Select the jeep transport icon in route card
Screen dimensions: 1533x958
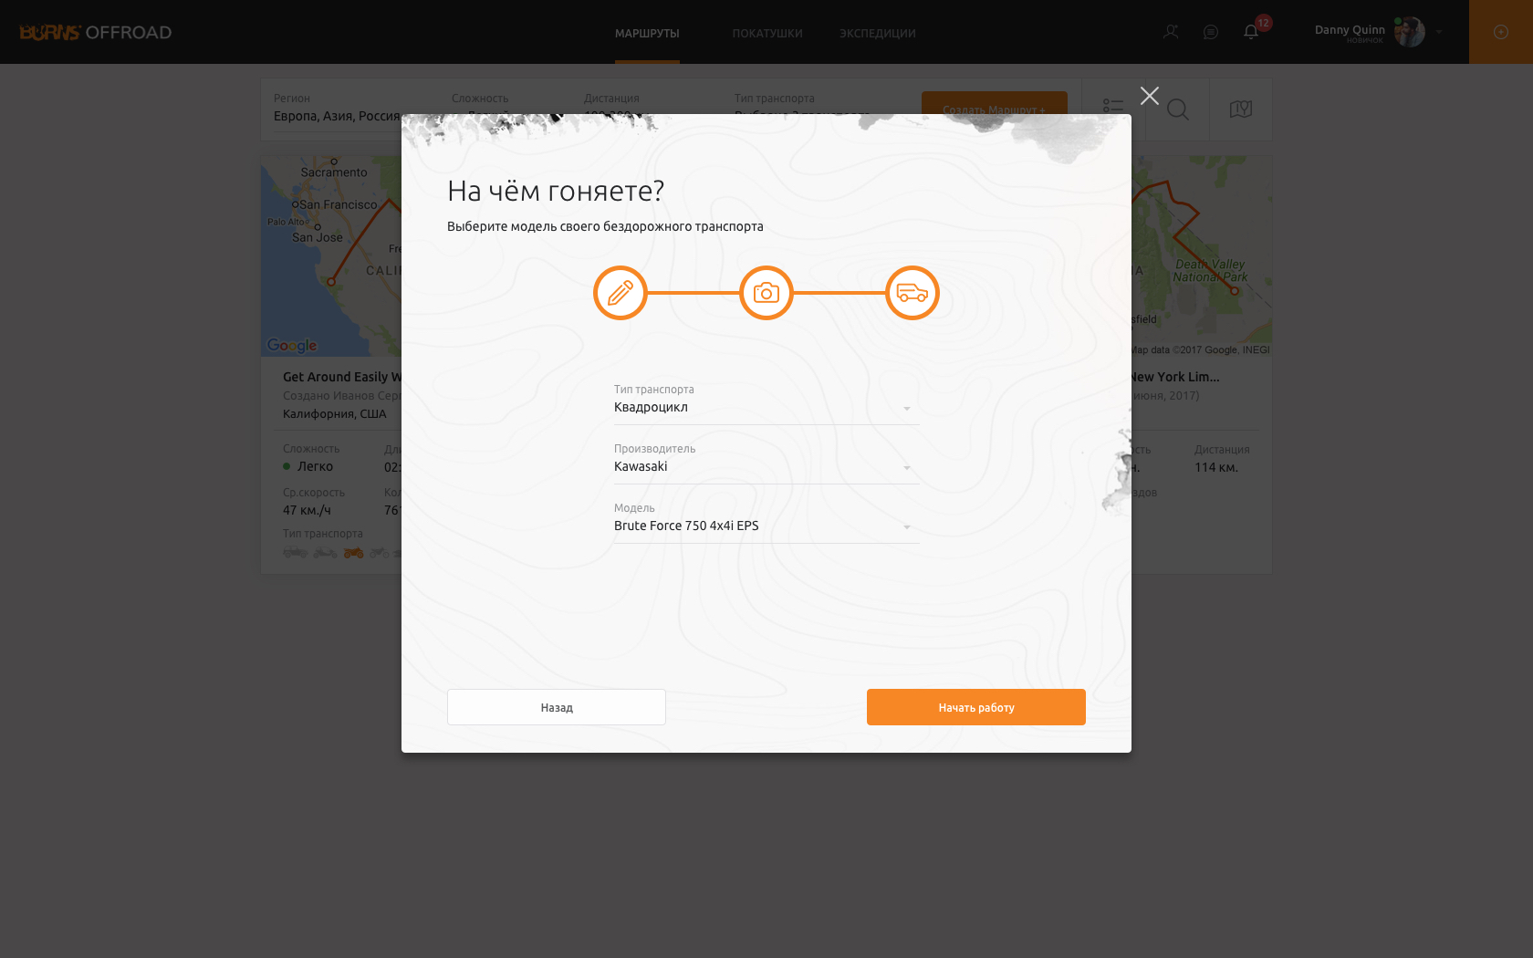pyautogui.click(x=295, y=553)
